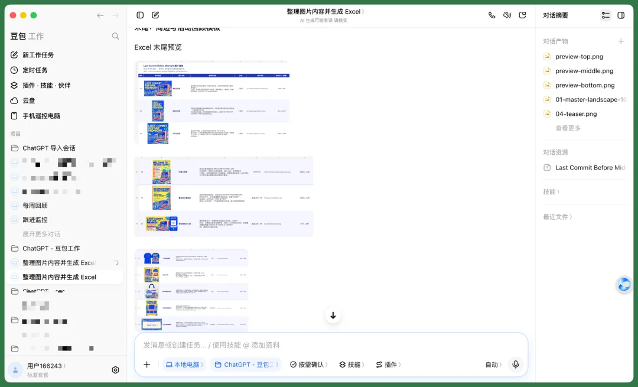Expand 最近文件 section in right panel
The width and height of the screenshot is (638, 387).
558,217
